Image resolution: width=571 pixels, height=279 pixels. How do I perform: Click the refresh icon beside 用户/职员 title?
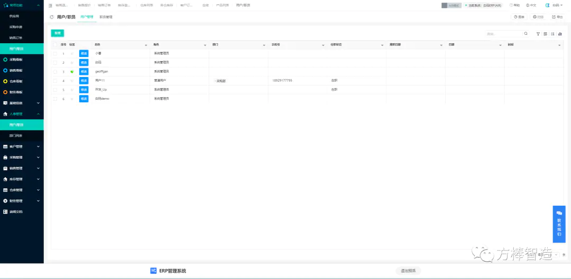pos(52,17)
